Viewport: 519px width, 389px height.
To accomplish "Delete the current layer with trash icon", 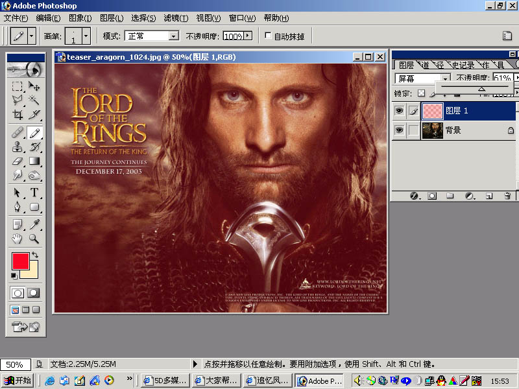I will pyautogui.click(x=507, y=196).
